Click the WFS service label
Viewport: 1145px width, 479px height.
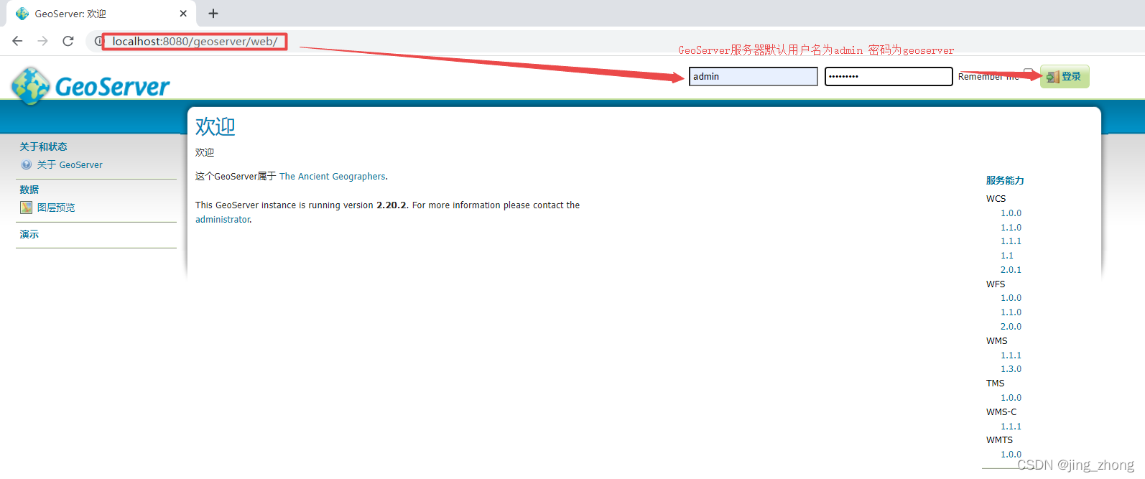(x=996, y=284)
